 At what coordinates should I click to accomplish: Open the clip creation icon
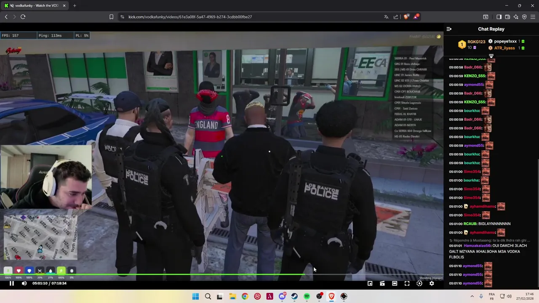point(382,283)
